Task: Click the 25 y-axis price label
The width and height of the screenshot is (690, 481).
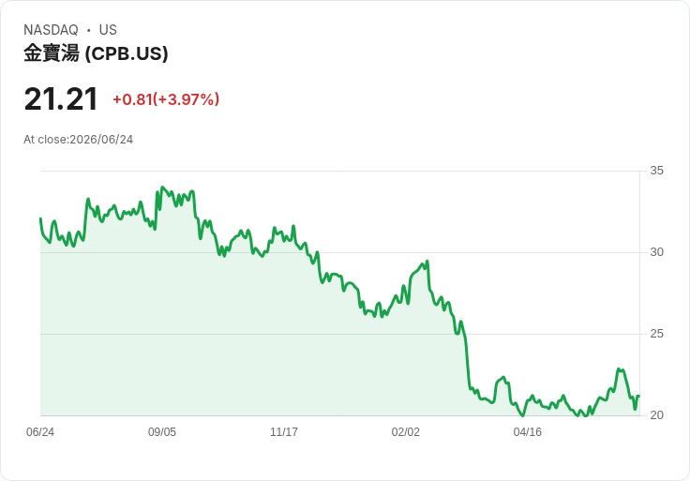Action: [x=656, y=334]
